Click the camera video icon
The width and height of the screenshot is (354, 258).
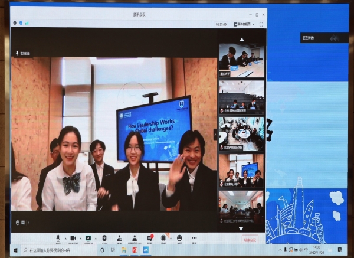point(73,238)
